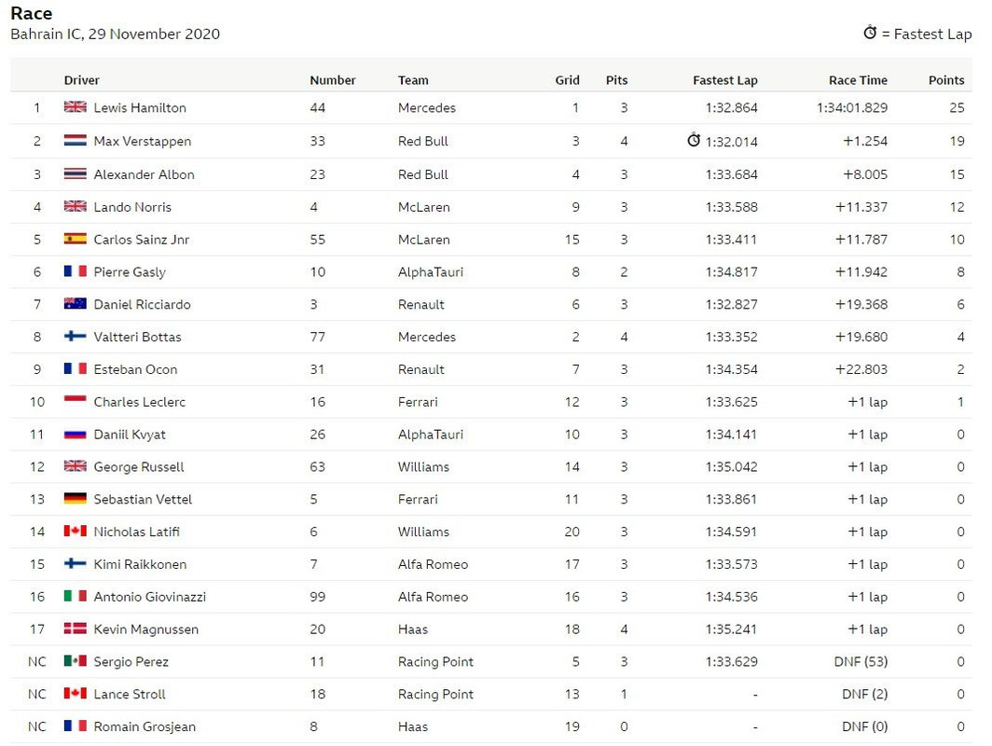992x746 pixels.
Task: Click the Spanish flag next to Carlos Sainz Jnr
Action: click(x=75, y=239)
